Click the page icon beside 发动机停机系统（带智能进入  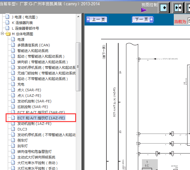pyautogui.click(x=13, y=67)
